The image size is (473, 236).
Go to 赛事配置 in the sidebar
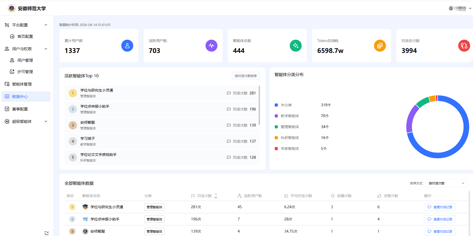coord(20,109)
